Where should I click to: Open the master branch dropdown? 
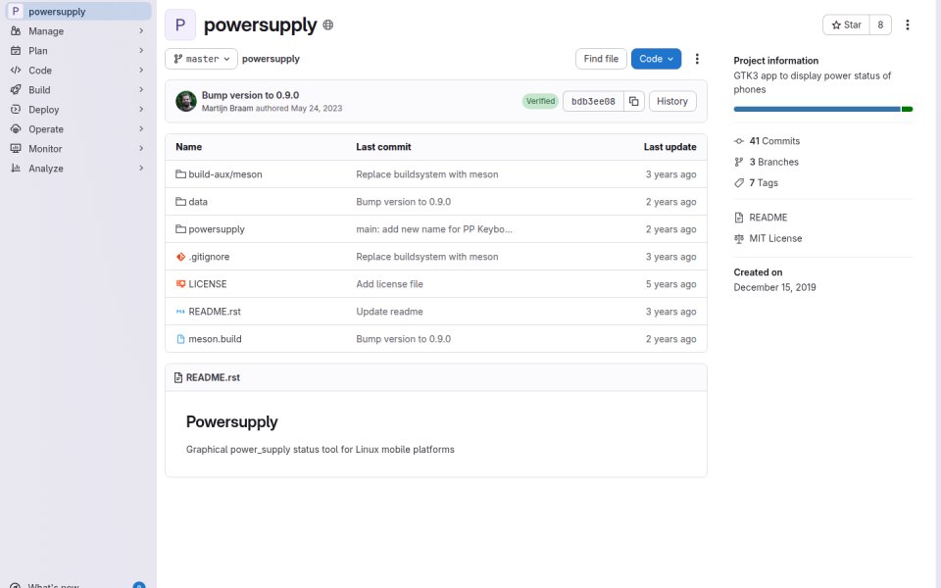[x=201, y=59]
